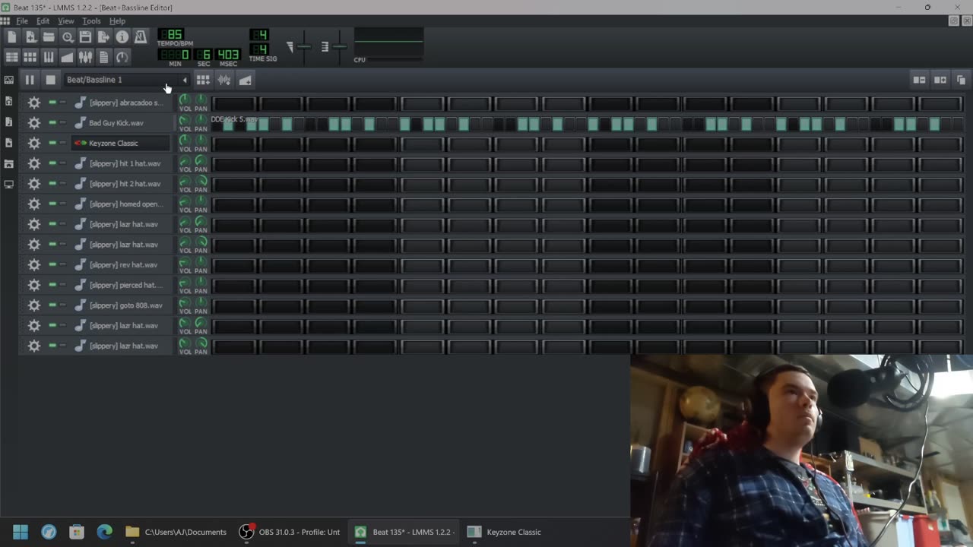Open track actions gear for hit 2 hat.wav

33,184
